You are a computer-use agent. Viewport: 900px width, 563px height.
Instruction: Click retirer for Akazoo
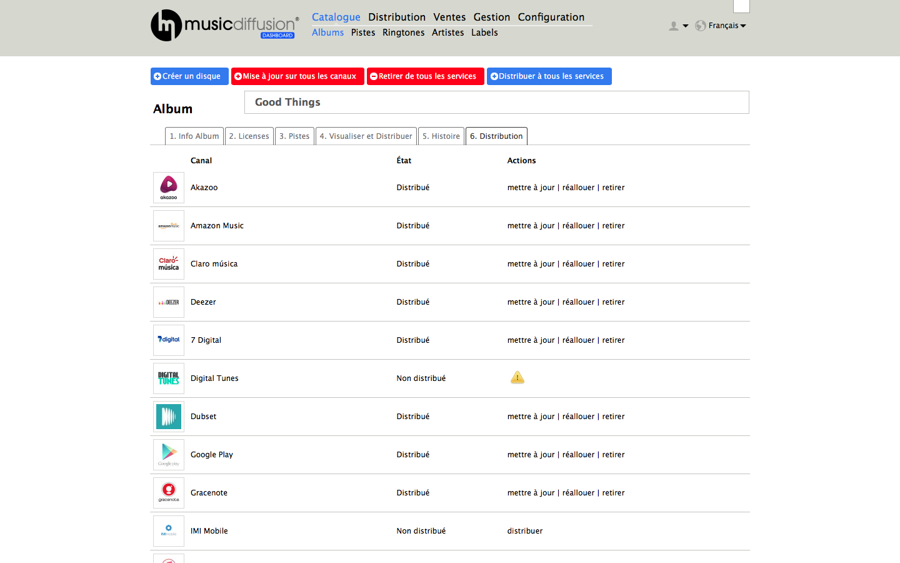tap(613, 188)
